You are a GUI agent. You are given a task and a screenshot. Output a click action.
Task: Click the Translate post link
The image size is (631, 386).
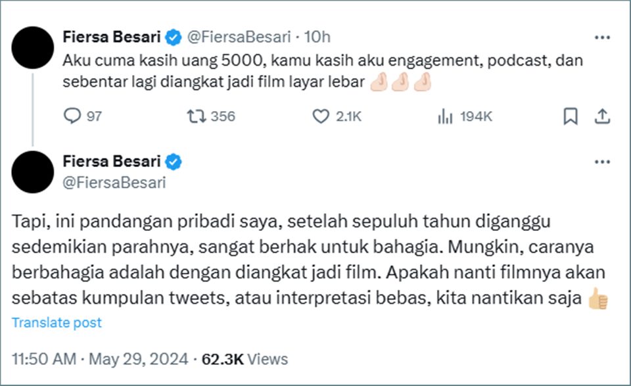57,322
